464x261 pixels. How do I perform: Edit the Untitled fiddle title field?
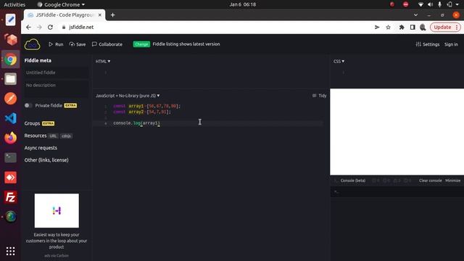(x=57, y=72)
